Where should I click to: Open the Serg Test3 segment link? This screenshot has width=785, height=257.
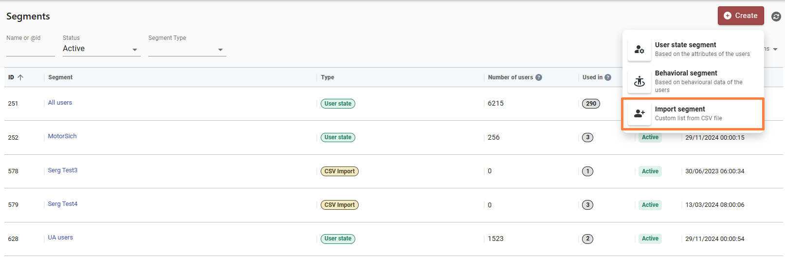pos(63,170)
